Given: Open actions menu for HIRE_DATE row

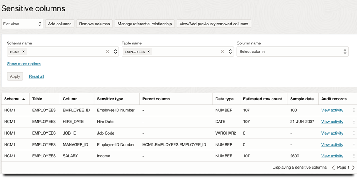Looking at the screenshot, I should point(354,122).
